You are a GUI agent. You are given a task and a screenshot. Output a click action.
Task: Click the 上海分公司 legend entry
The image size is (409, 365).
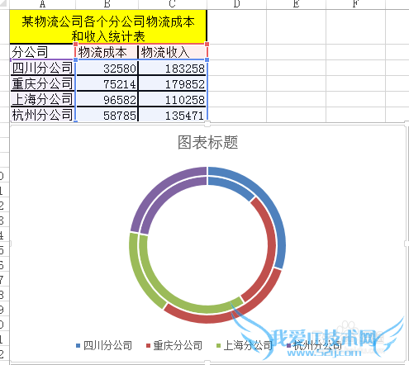245,345
